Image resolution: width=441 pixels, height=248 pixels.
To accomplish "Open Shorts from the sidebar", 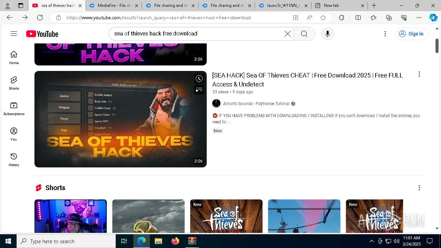I will [x=14, y=83].
